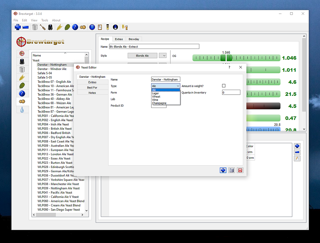Select the Recipe tab

[x=105, y=39]
